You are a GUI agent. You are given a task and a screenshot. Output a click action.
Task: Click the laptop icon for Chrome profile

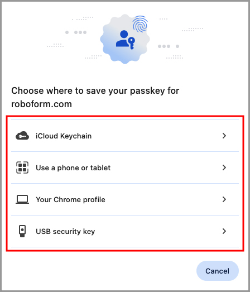[22, 199]
